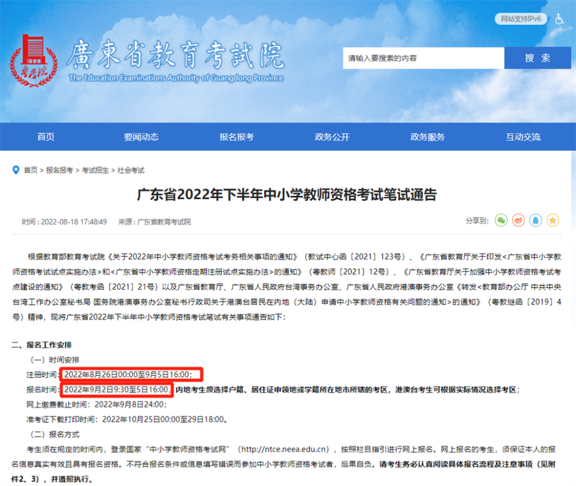The height and width of the screenshot is (486, 576).
Task: Click the red Guangdong exam authority logo
Action: tap(34, 61)
